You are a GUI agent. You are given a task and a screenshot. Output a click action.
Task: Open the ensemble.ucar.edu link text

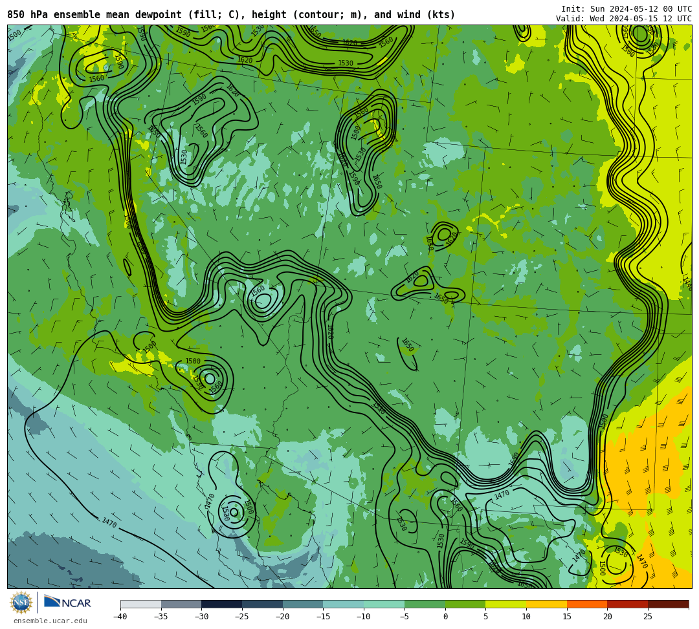(50, 621)
